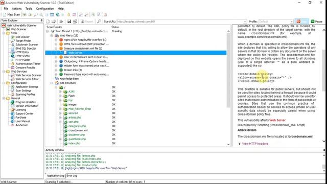Click the new document icon in scan toolbar
Image resolution: width=327 pixels, height=184 pixels.
[x=48, y=21]
